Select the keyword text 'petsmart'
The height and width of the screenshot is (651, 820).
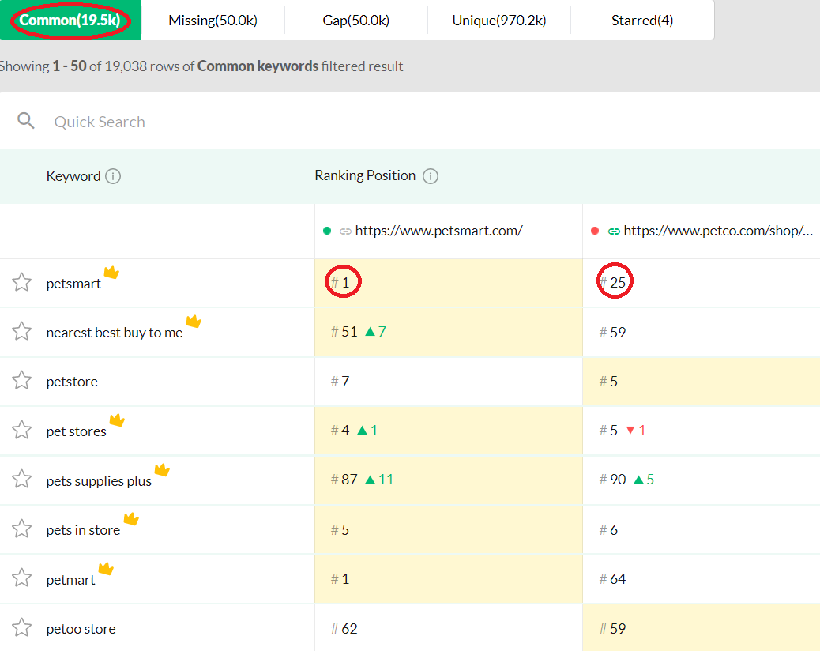coord(73,284)
